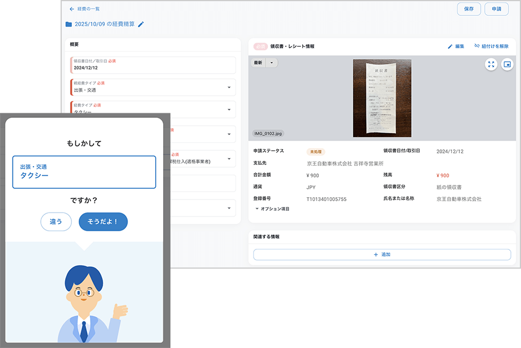Open the 課税仕入(適格事業者) tax dropdown
This screenshot has width=521, height=348.
(229, 159)
